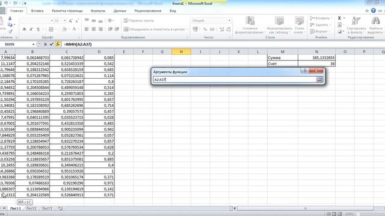Image resolution: width=385 pixels, height=216 pixels.
Task: Toggle underline Ч formatting
Action: pos(38,29)
